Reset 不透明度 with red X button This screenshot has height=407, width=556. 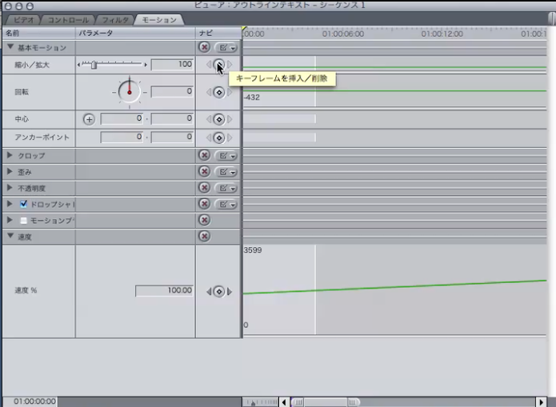click(204, 188)
